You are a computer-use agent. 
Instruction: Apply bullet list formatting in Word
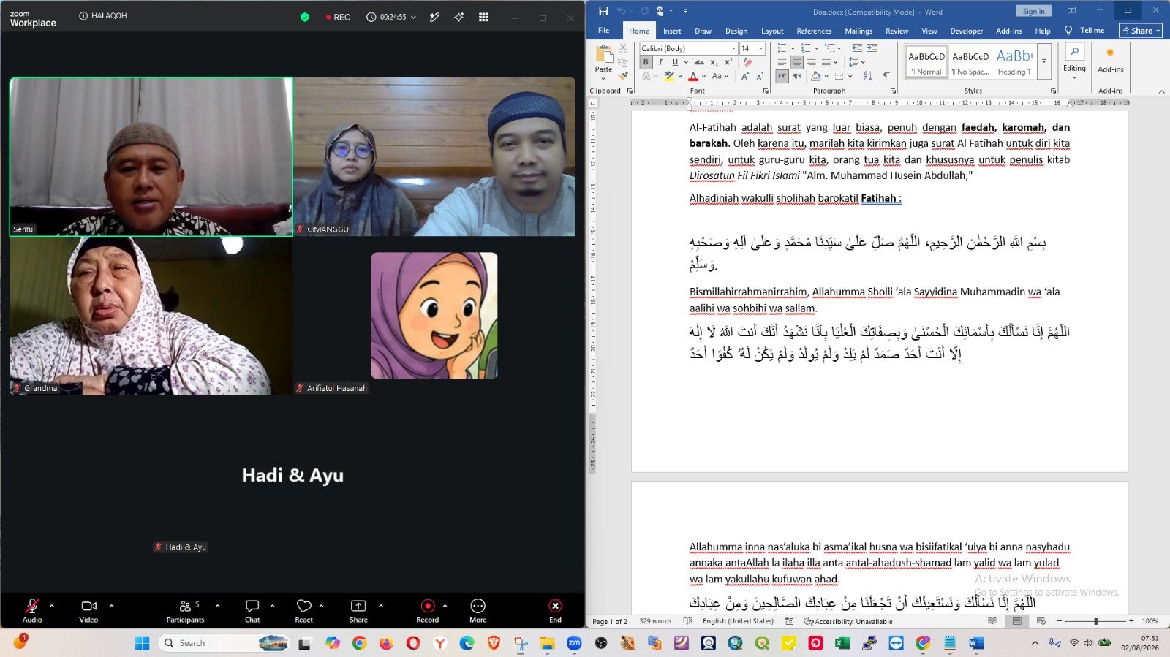(x=782, y=48)
